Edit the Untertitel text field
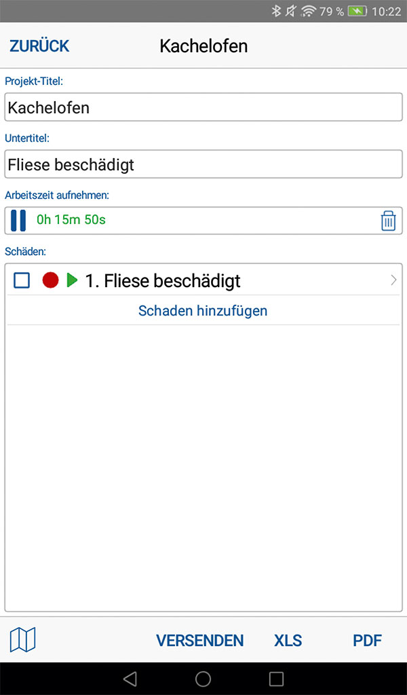The width and height of the screenshot is (407, 695). coord(203,164)
